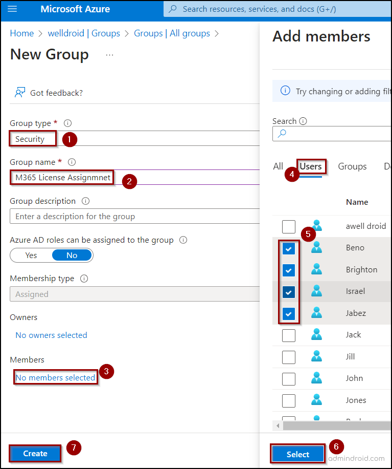392x469 pixels.
Task: Click user avatar icon for John
Action: [316, 378]
